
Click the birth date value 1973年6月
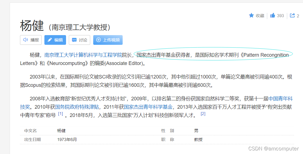click(67, 140)
